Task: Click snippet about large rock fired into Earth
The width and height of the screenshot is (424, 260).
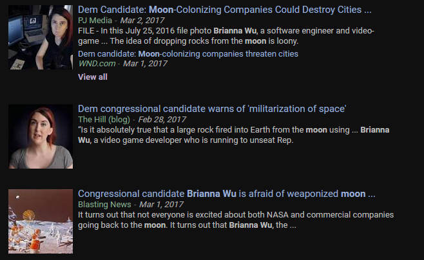Action: (234, 135)
